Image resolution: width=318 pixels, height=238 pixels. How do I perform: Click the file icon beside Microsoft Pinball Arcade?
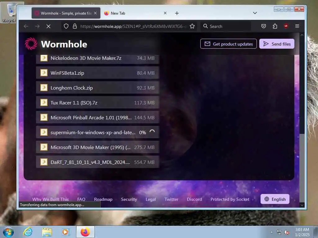pos(44,117)
